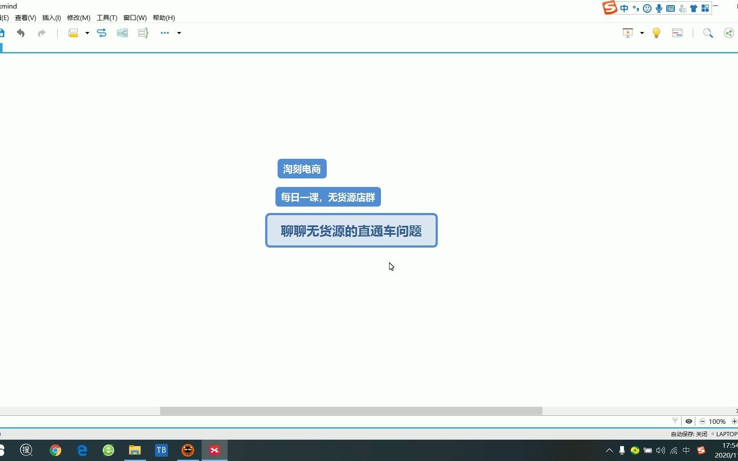The image size is (738, 461).
Task: Open the 插入(I) menu
Action: pos(52,18)
